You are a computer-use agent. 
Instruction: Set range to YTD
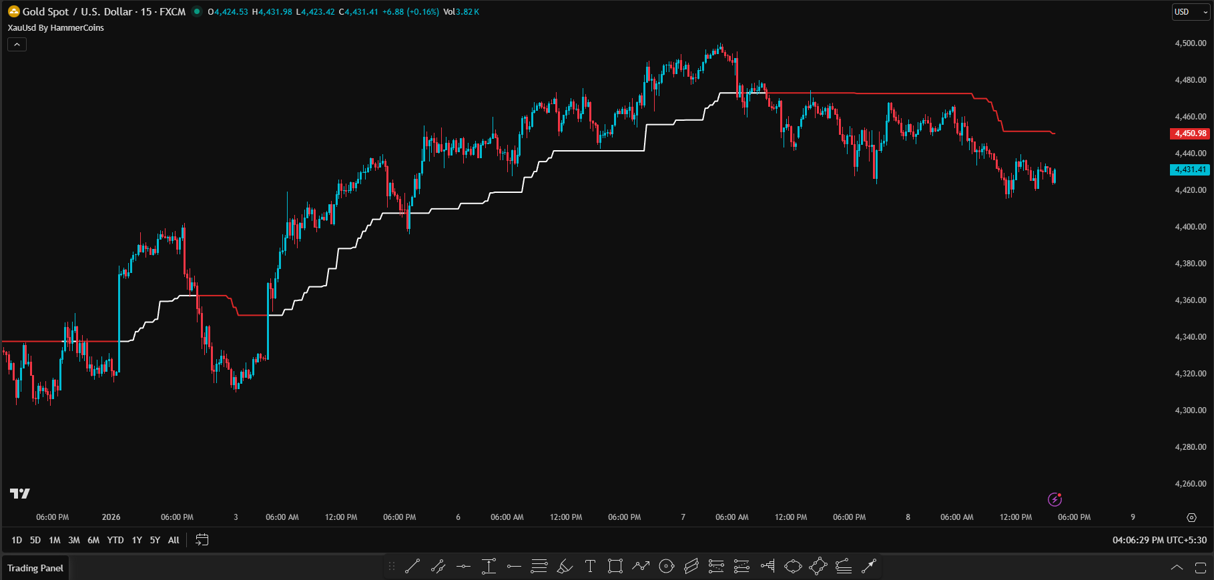pos(115,540)
